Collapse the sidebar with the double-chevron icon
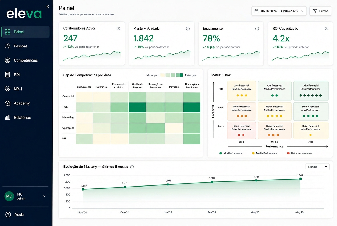Viewport: 337px width, 226px height. pyautogui.click(x=47, y=7)
